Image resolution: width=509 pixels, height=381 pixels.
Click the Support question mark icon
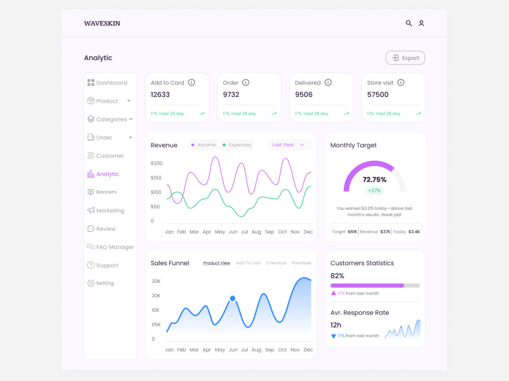[91, 265]
